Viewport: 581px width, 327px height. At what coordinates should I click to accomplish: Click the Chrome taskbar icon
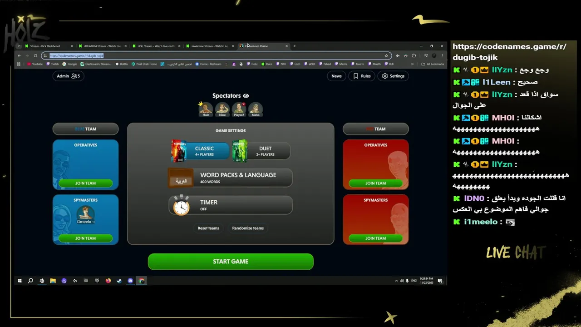click(x=142, y=281)
